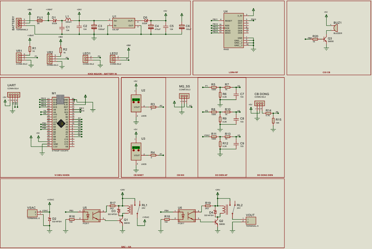The width and height of the screenshot is (372, 249).
Task: Select the LED2 connector
Action: click(112, 59)
